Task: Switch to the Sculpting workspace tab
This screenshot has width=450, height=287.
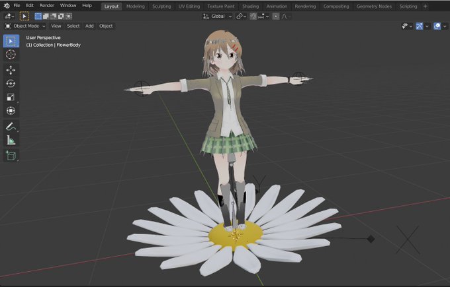Action: [161, 7]
